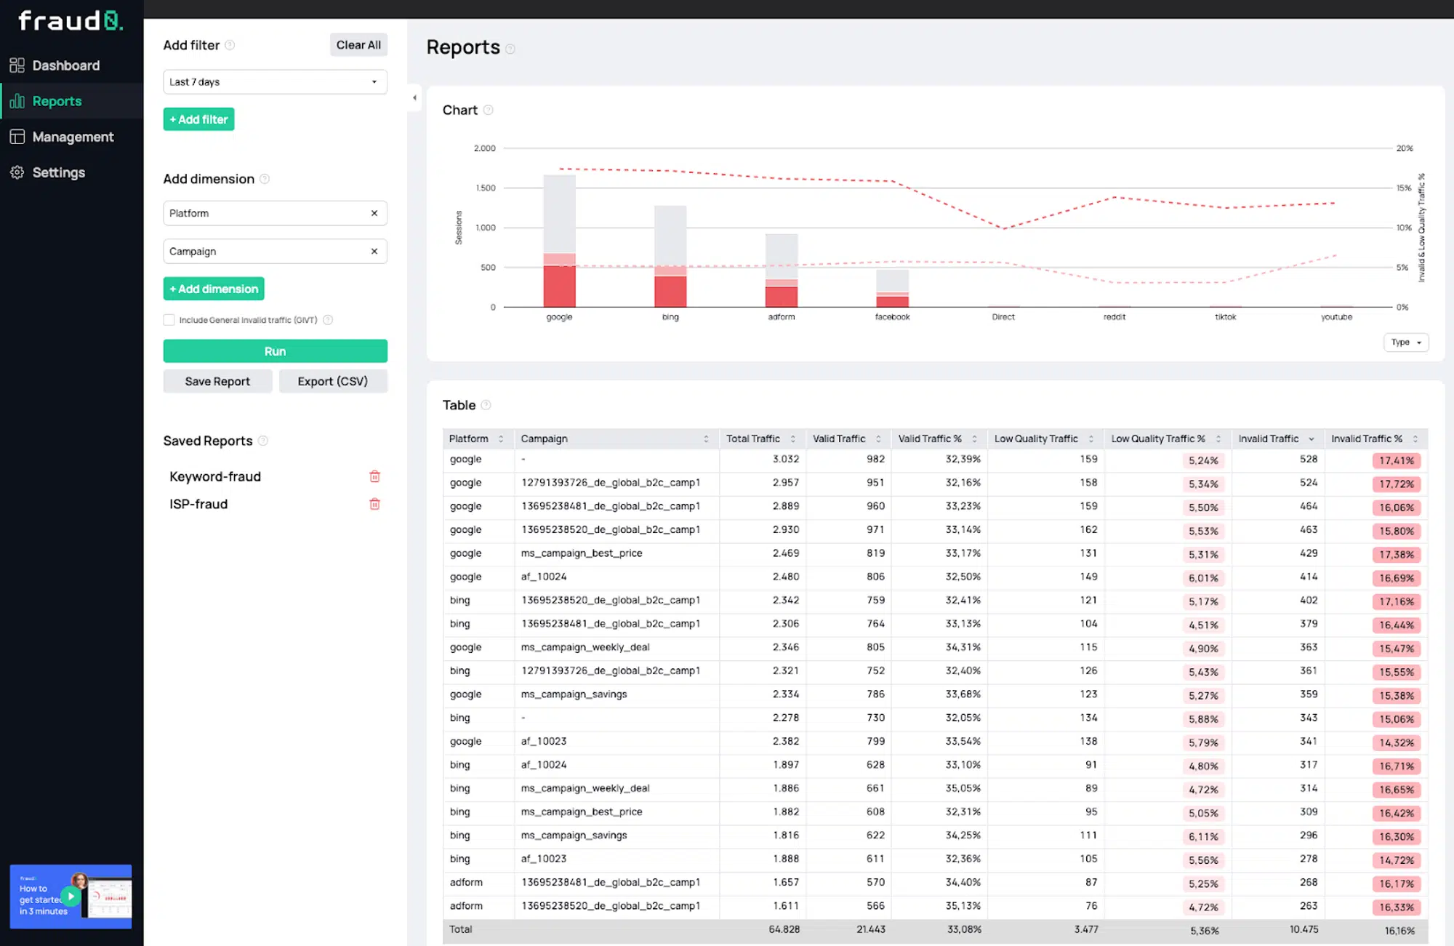Screen dimensions: 1454x946
Task: Click the help icon next to Table
Action: coord(486,405)
